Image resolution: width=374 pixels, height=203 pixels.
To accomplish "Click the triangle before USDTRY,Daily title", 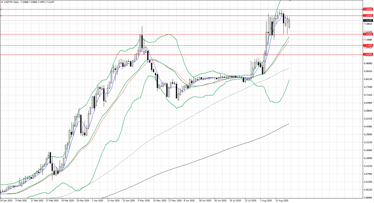I will coord(2,2).
